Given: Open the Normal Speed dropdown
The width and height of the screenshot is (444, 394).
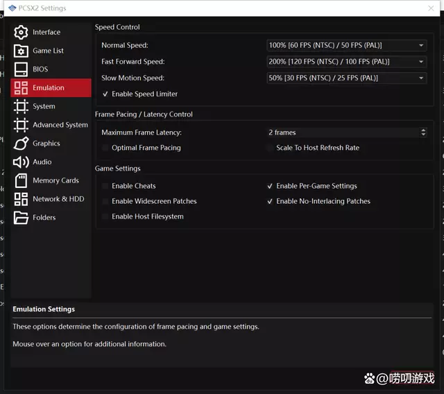Looking at the screenshot, I should click(x=347, y=45).
